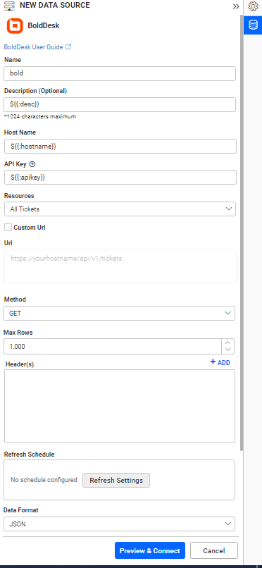The height and width of the screenshot is (568, 262).
Task: Click the panel vertical scrollbar
Action: [x=242, y=232]
